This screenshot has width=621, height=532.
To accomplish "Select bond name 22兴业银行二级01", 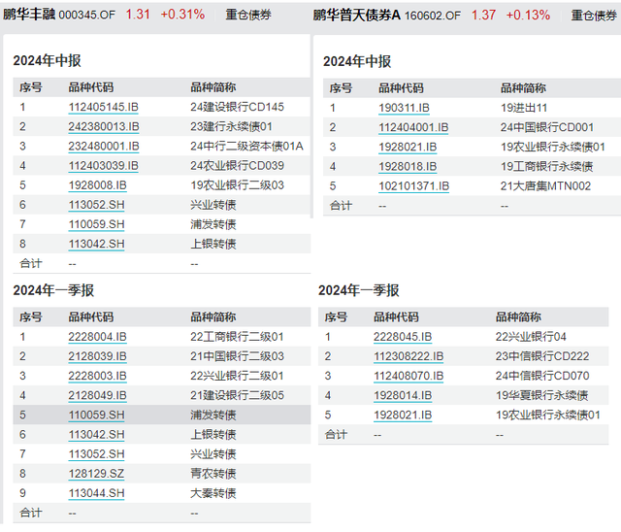I will tap(237, 376).
